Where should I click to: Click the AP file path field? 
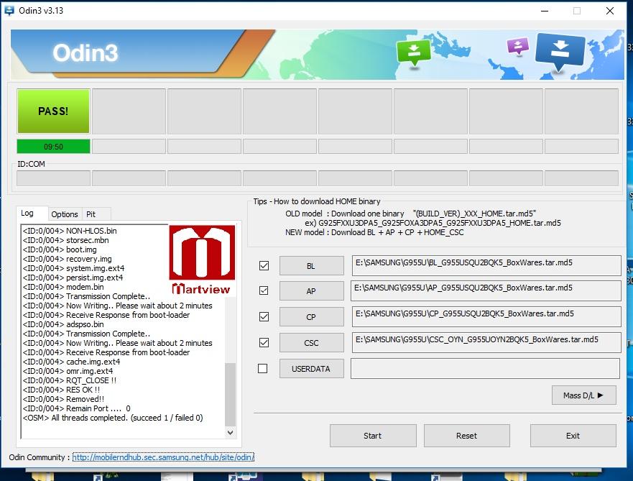pyautogui.click(x=486, y=290)
